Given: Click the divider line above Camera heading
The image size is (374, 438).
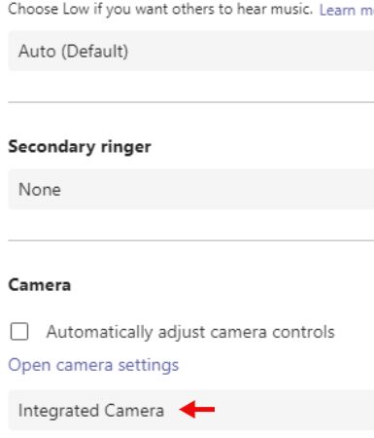Looking at the screenshot, I should tap(191, 240).
